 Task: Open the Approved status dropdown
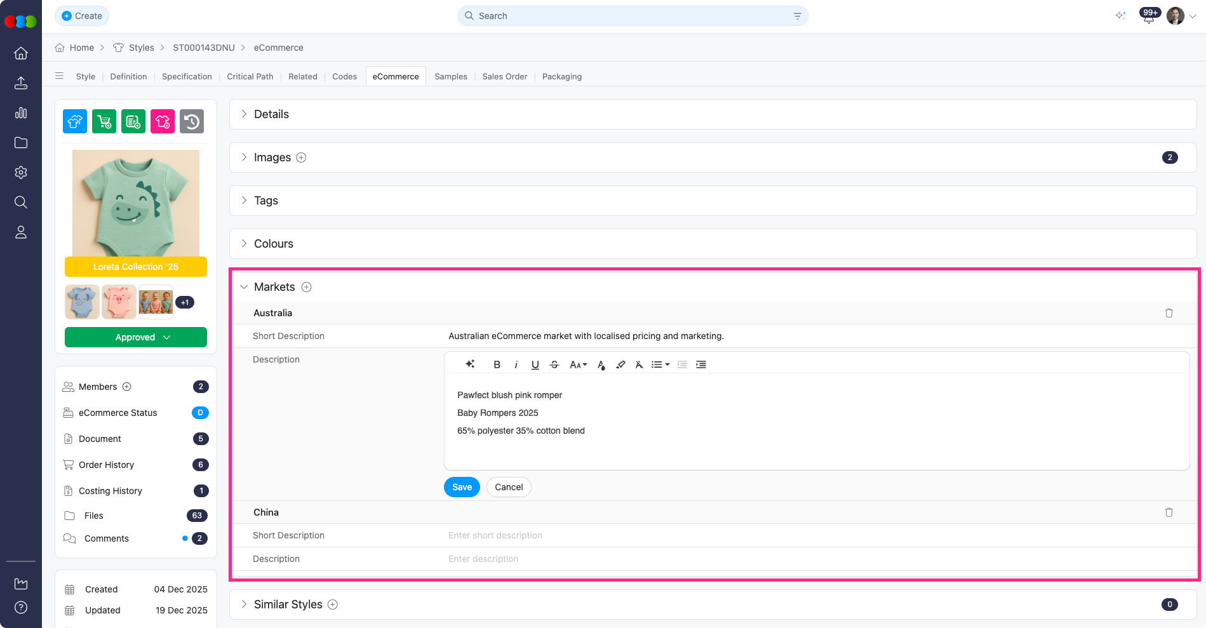(x=136, y=337)
